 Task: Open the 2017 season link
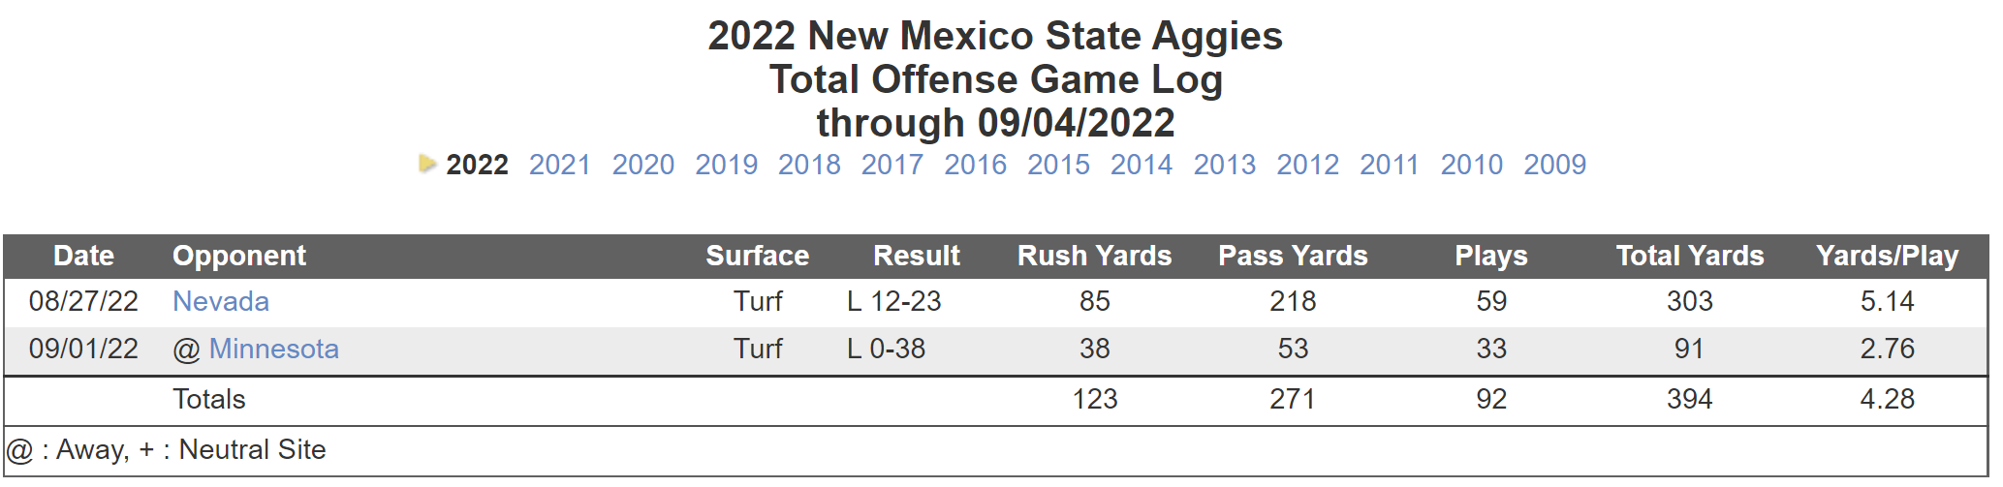tap(892, 165)
